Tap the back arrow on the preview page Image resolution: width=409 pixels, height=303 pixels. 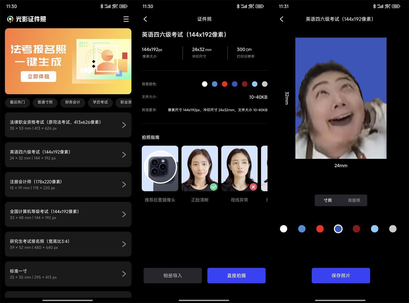pos(281,19)
